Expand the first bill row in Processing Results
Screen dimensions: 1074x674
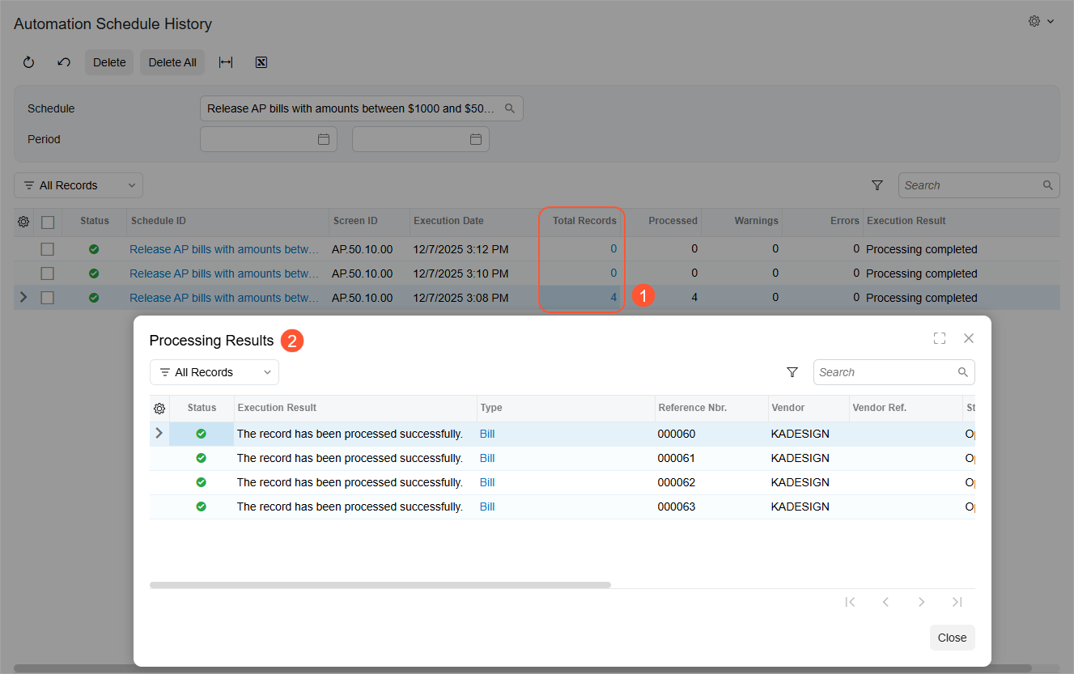click(x=159, y=433)
